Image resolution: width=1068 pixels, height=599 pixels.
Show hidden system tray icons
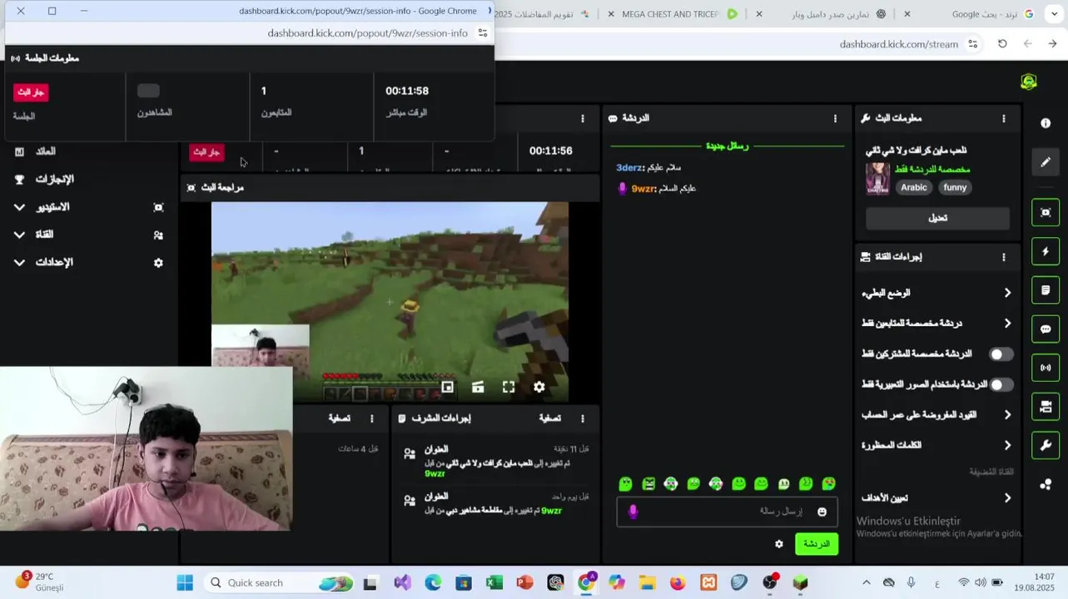[867, 582]
